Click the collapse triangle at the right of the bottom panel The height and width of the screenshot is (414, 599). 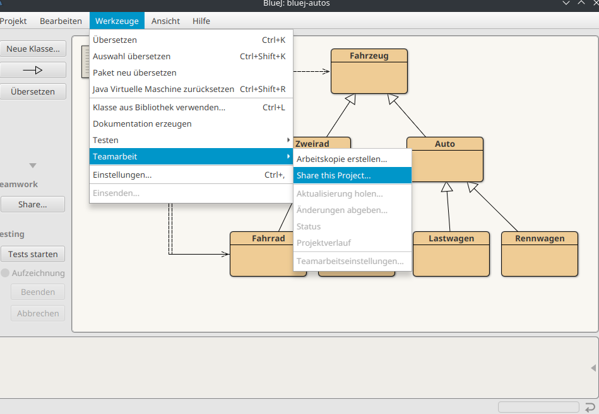click(593, 368)
